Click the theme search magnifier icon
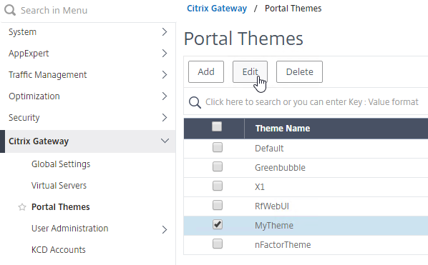 195,102
